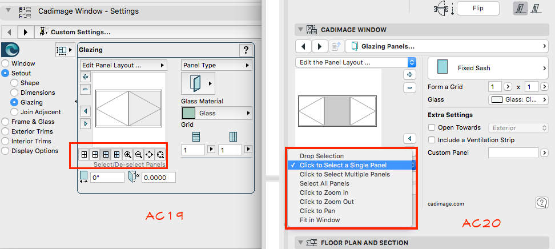Click the window opening direction icon before Flip
This screenshot has width=555, height=249.
pyautogui.click(x=444, y=9)
